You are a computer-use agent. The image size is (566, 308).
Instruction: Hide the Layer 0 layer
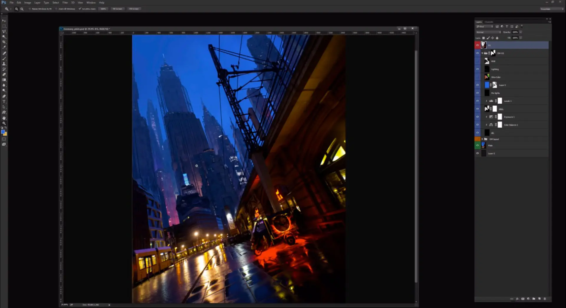click(478, 153)
